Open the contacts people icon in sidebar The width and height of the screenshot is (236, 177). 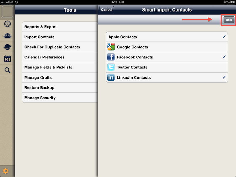(7, 36)
